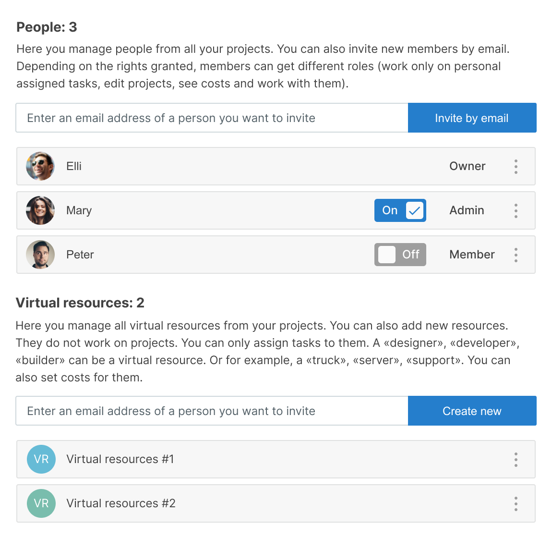552x538 pixels.
Task: Click Elli's profile photo
Action: (x=40, y=166)
